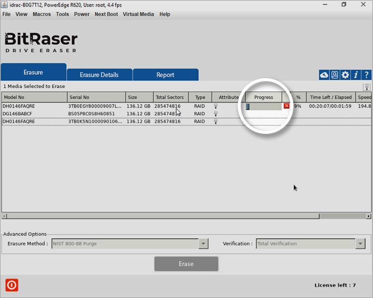The width and height of the screenshot is (373, 298).
Task: Click the Progress column header
Action: [x=264, y=97]
